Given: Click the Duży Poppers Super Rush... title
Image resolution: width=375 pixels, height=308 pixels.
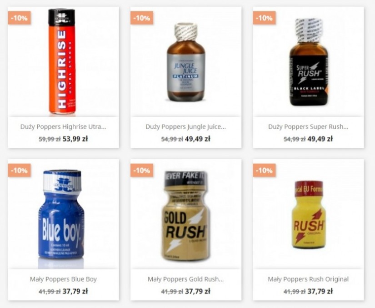Looking at the screenshot, I should coord(308,126).
